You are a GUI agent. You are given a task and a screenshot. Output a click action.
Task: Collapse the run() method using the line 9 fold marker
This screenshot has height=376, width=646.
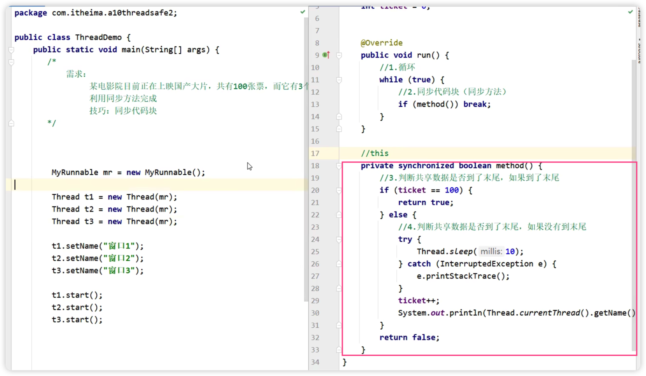(x=339, y=55)
